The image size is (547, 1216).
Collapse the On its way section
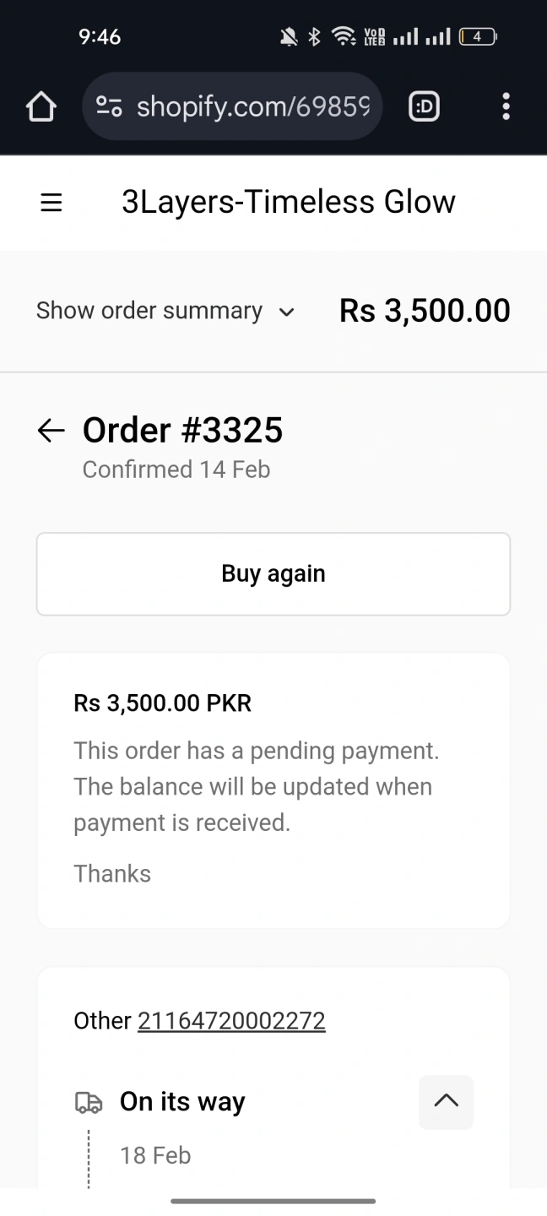pyautogui.click(x=446, y=1102)
